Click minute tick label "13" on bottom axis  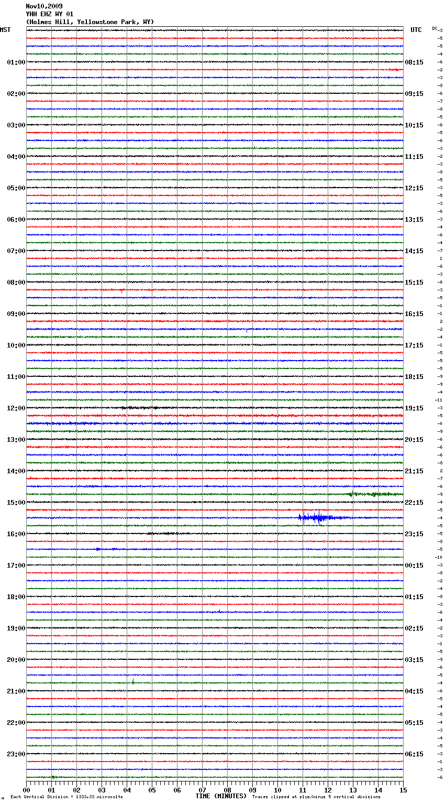pyautogui.click(x=353, y=790)
